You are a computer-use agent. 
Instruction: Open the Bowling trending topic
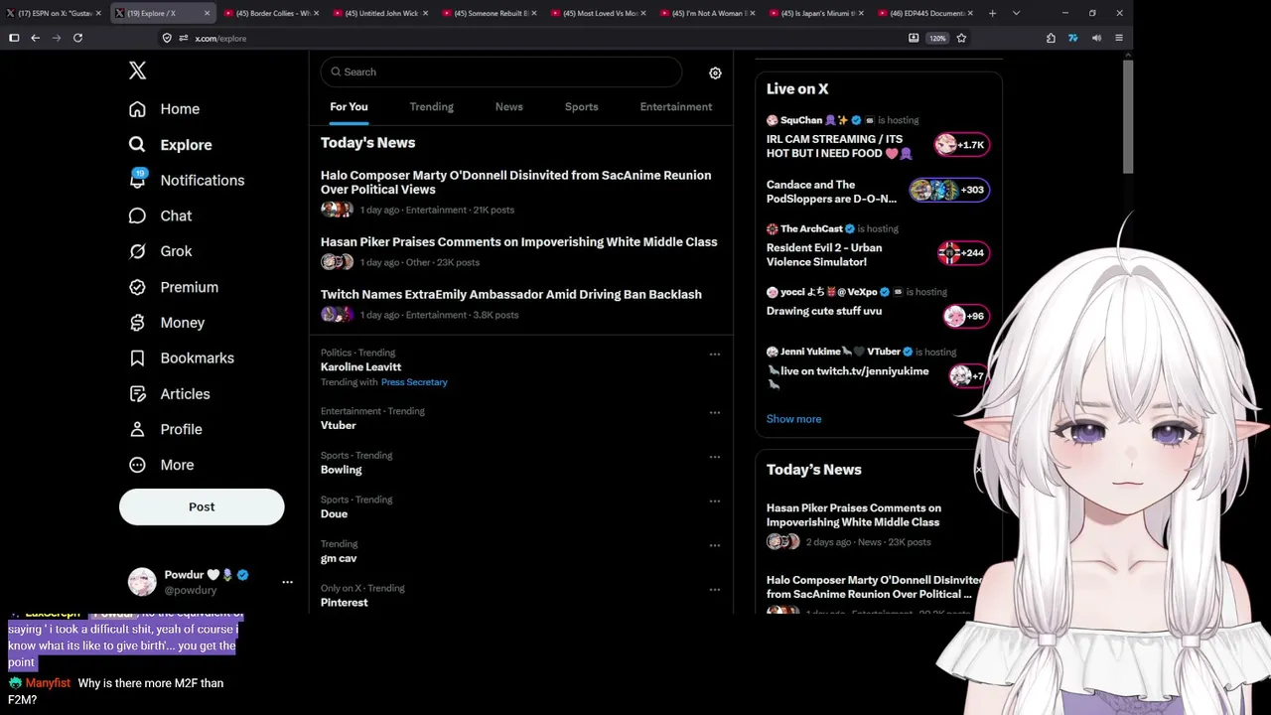341,470
